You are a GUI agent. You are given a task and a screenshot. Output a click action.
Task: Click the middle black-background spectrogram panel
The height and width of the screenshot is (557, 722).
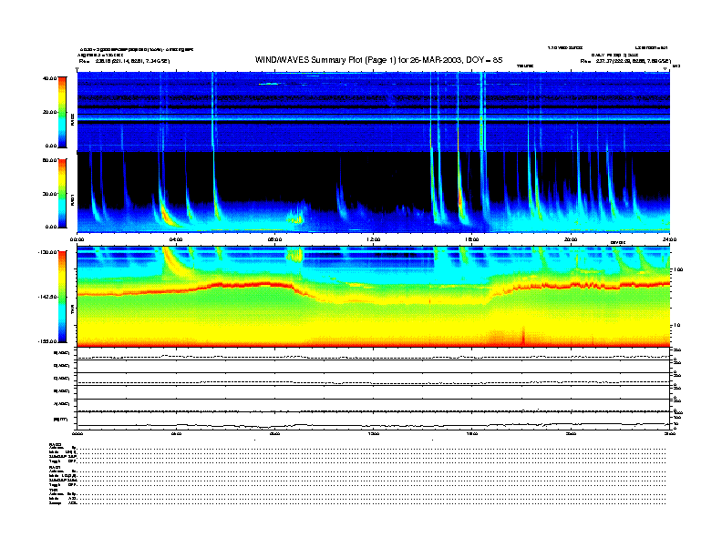click(374, 192)
